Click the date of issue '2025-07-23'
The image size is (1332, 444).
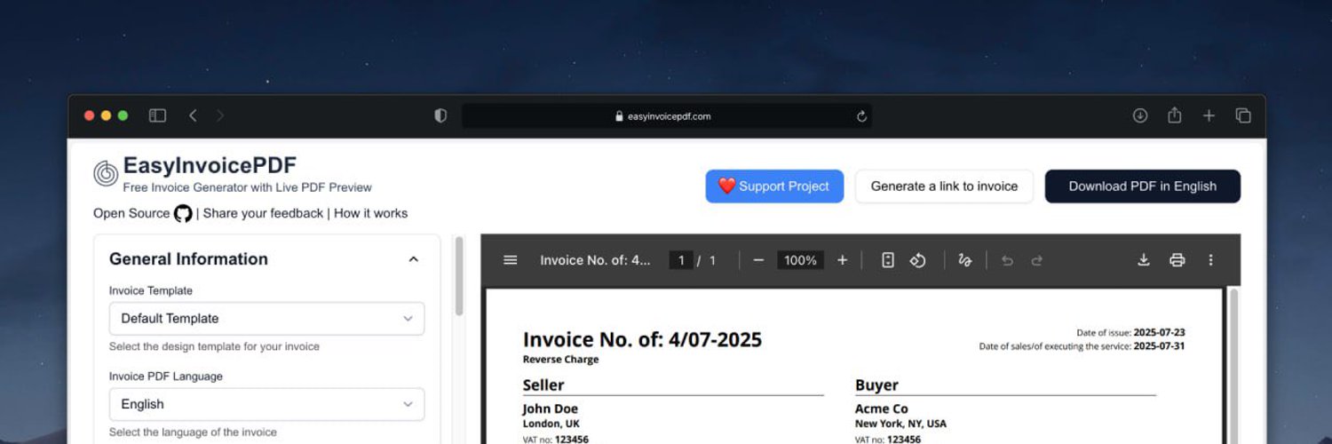coord(1159,333)
